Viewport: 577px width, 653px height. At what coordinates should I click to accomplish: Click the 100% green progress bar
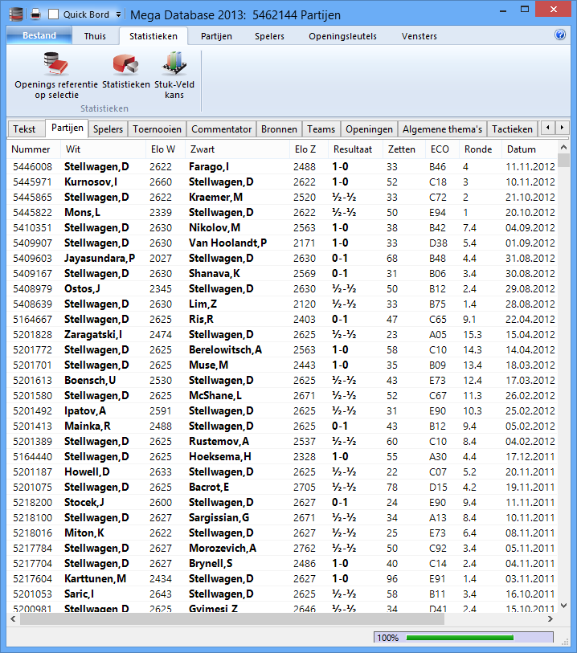[x=463, y=638]
